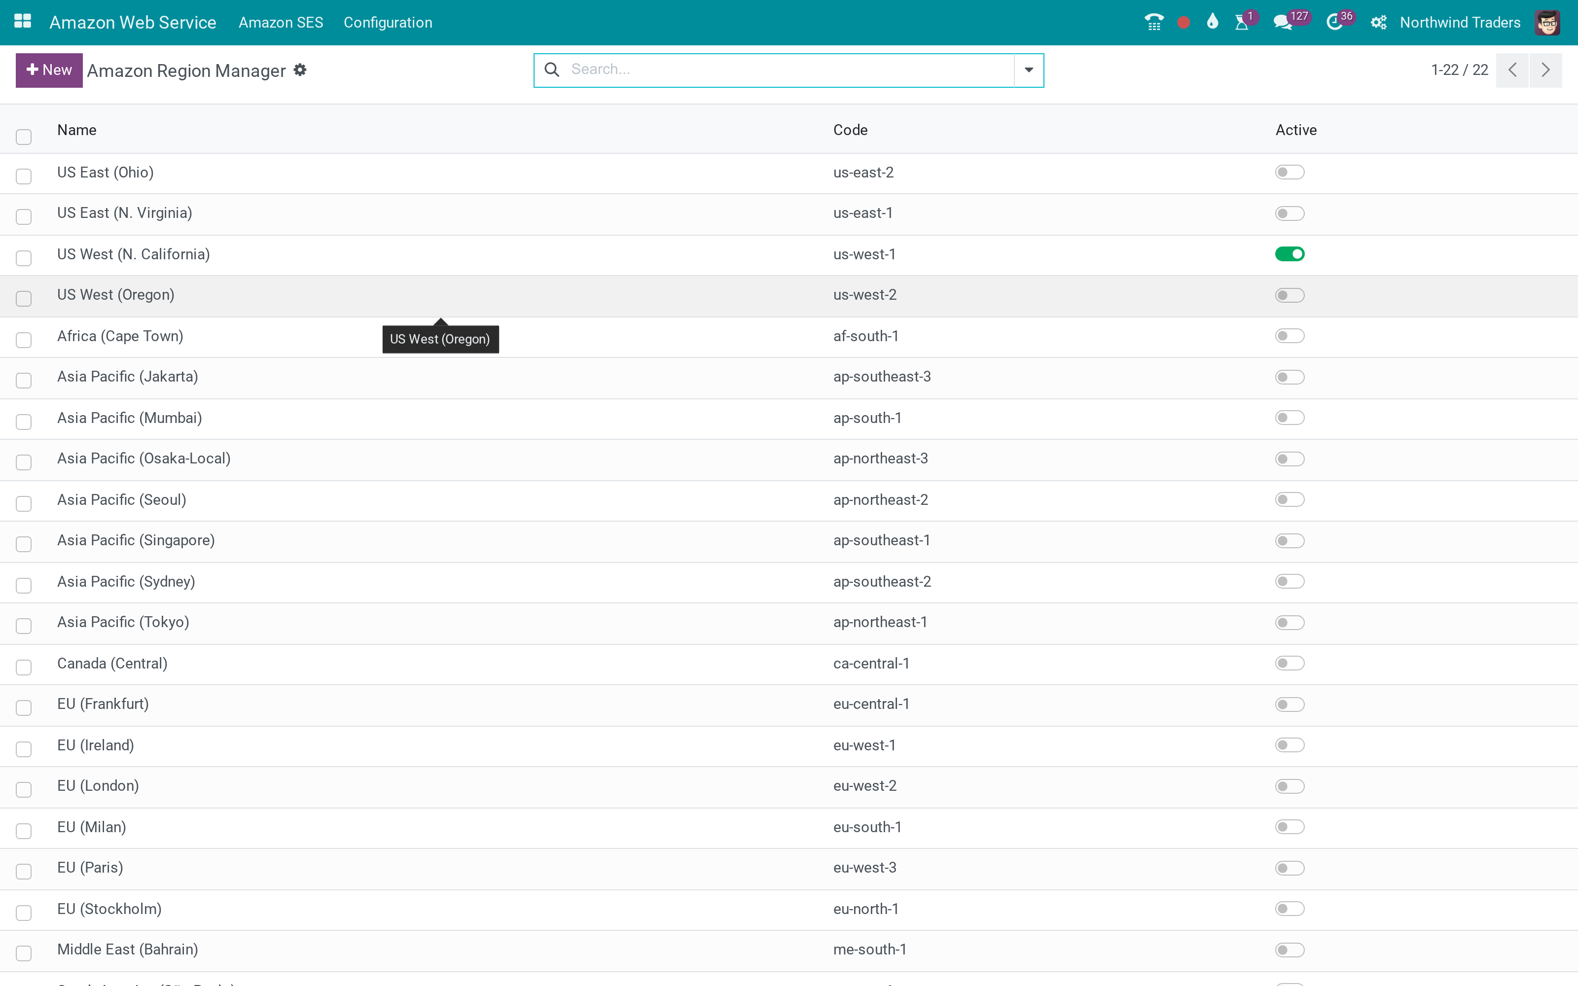Click the water drop icon in navbar
Image resolution: width=1578 pixels, height=986 pixels.
click(x=1212, y=22)
